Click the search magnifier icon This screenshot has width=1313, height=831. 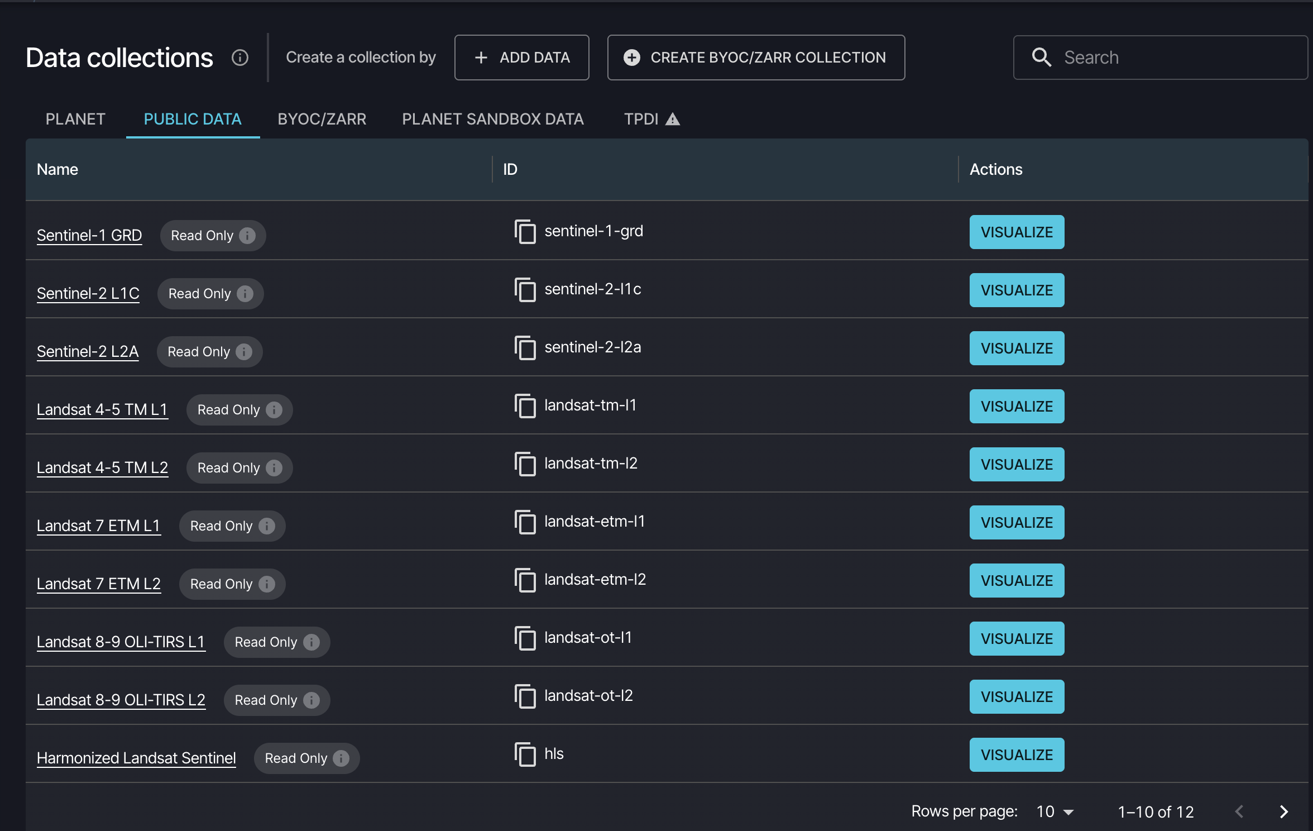pos(1041,58)
